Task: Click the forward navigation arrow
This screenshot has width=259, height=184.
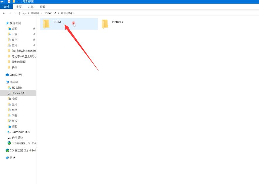Action: pyautogui.click(x=10, y=13)
